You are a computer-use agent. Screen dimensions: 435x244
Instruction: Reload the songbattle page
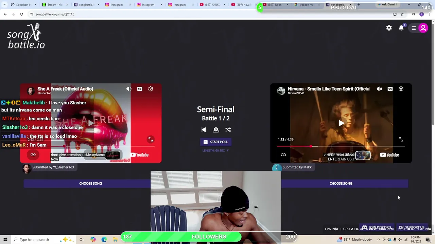coord(21,14)
